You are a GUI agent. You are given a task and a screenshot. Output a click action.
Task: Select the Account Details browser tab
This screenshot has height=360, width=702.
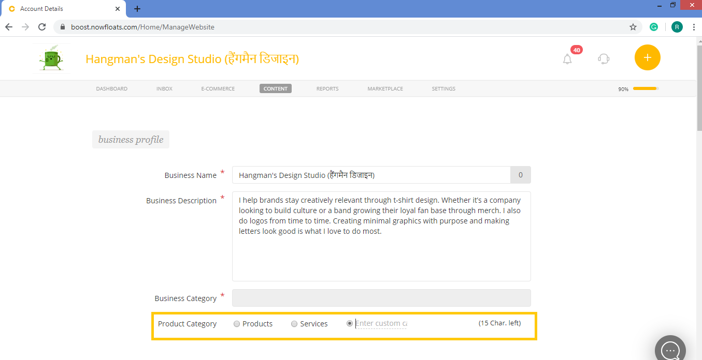(63, 9)
